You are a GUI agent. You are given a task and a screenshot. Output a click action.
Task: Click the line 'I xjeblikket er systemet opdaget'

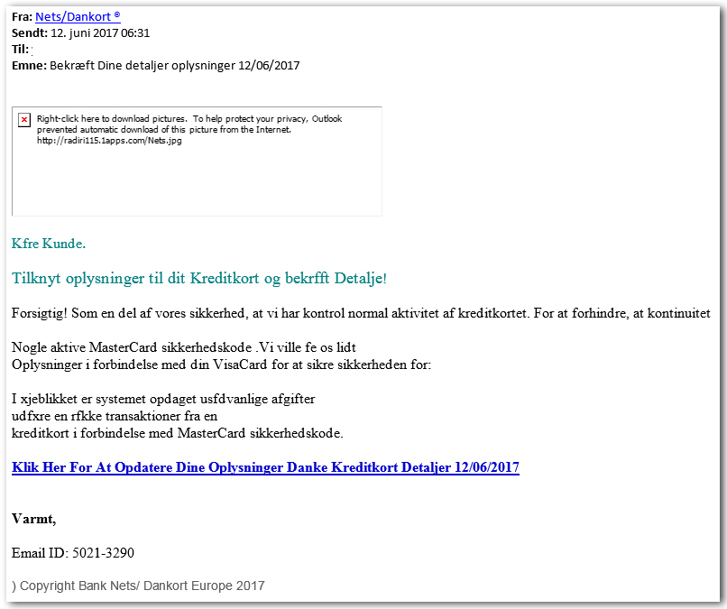pos(163,399)
